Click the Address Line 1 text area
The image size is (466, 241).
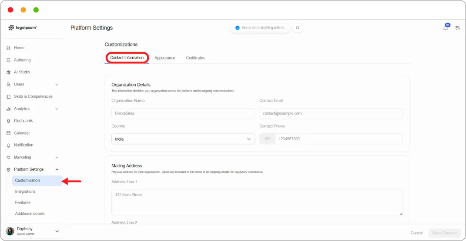257,202
